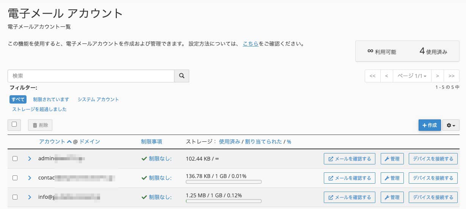Viewport: 466px width, 209px height.
Task: Toggle the select-all checkbox
Action: [x=14, y=124]
